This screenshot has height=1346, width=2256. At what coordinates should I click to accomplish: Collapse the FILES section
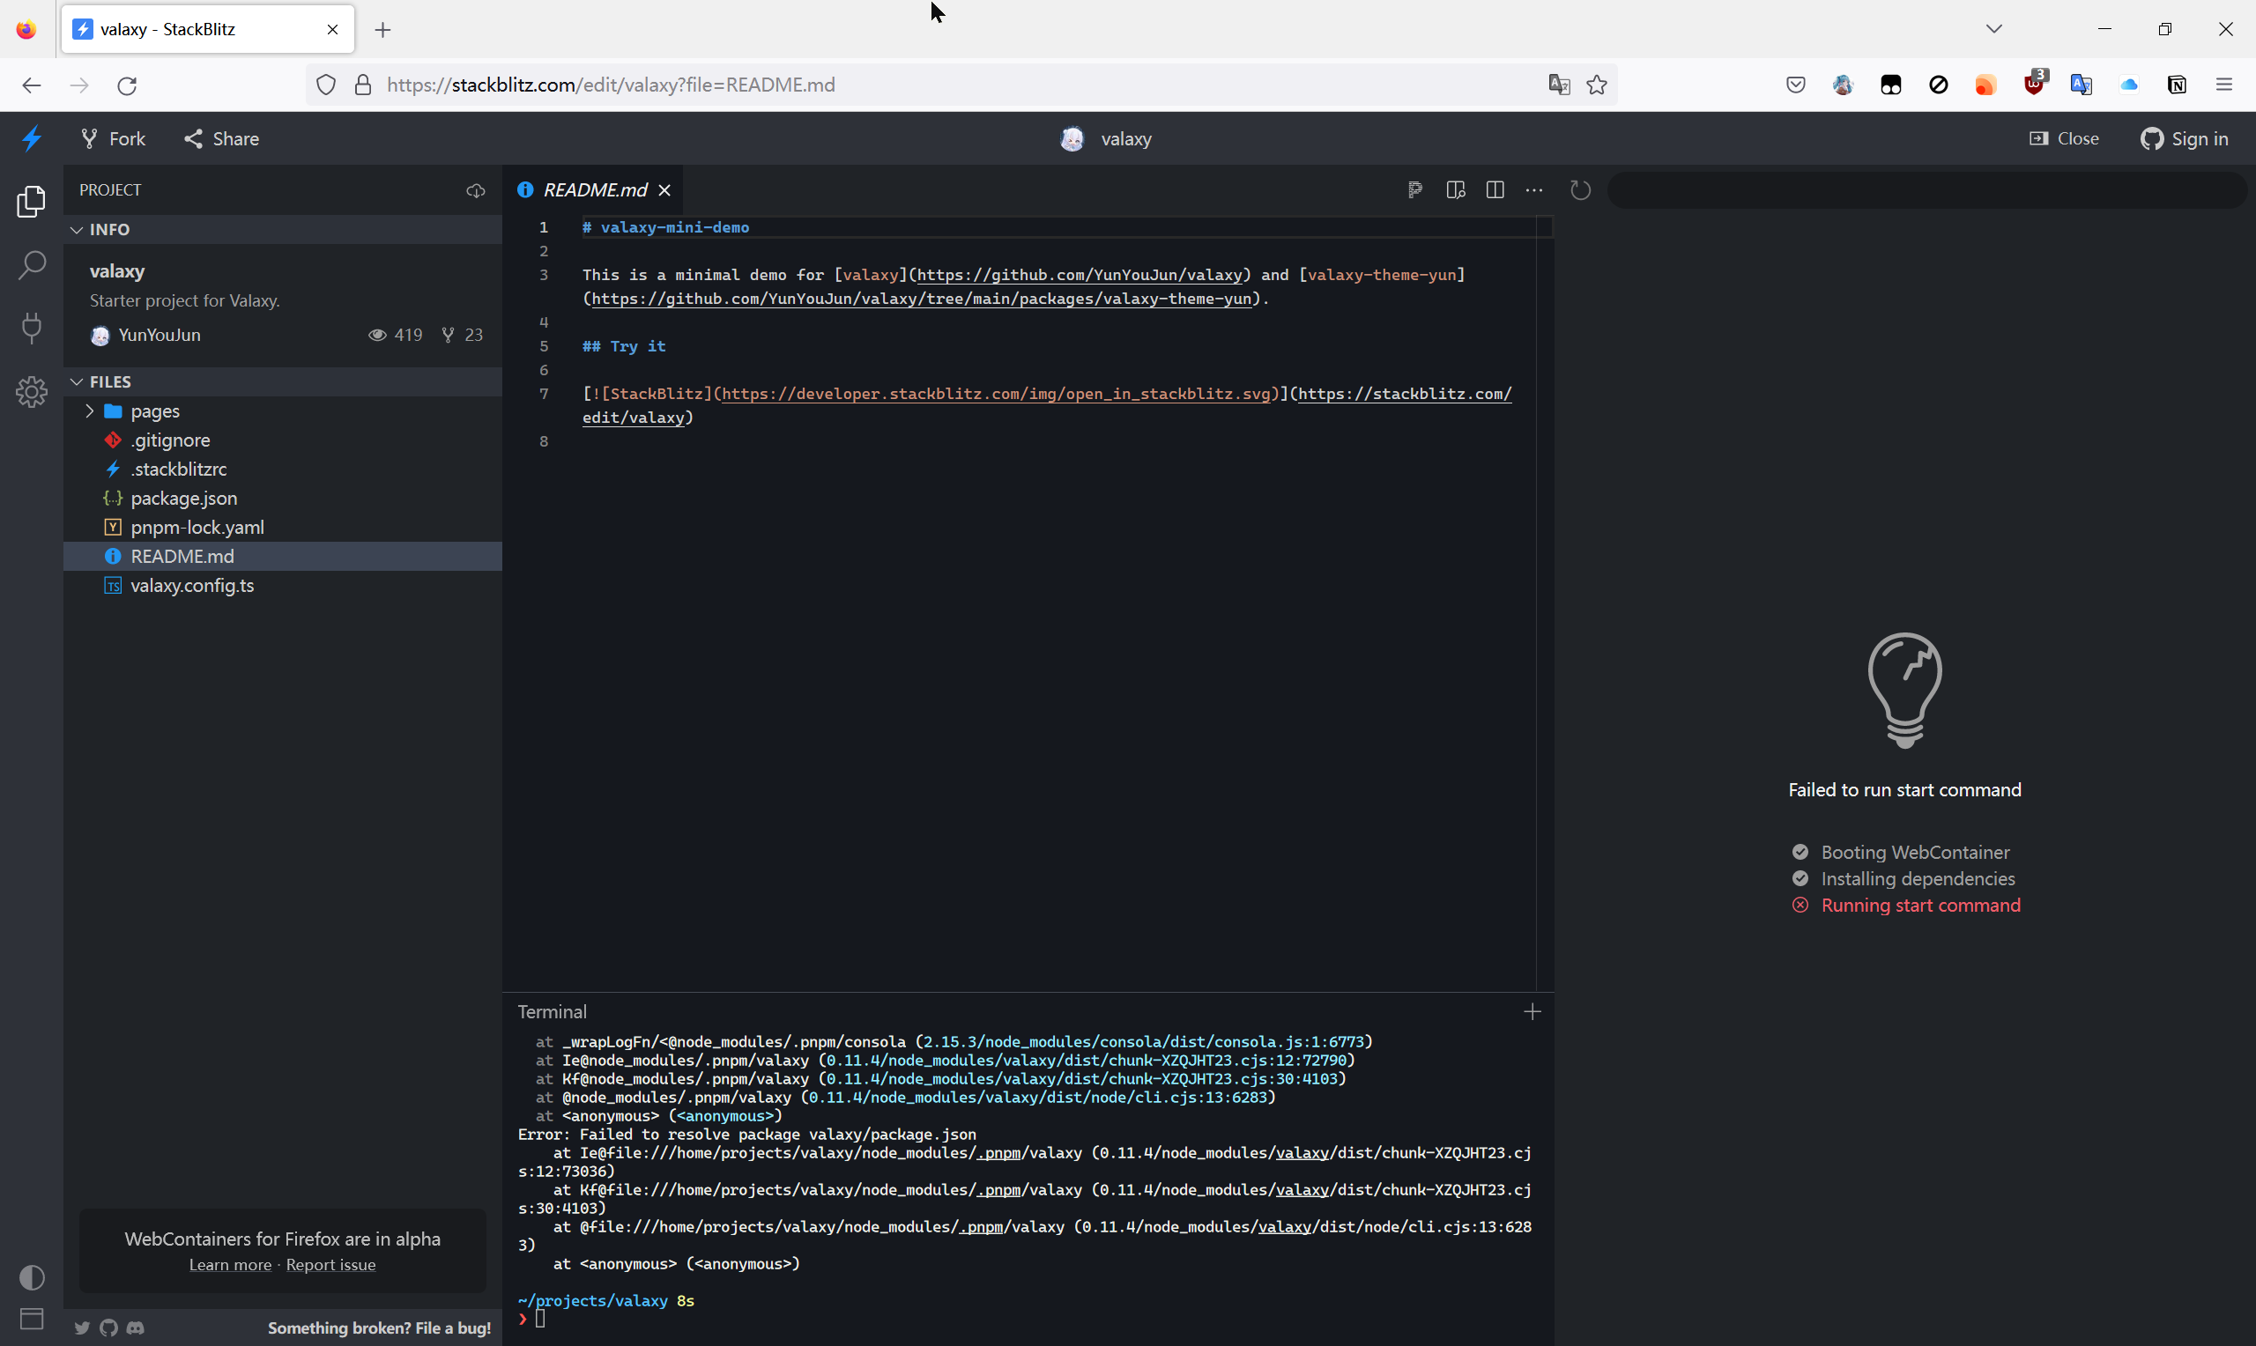pos(77,381)
